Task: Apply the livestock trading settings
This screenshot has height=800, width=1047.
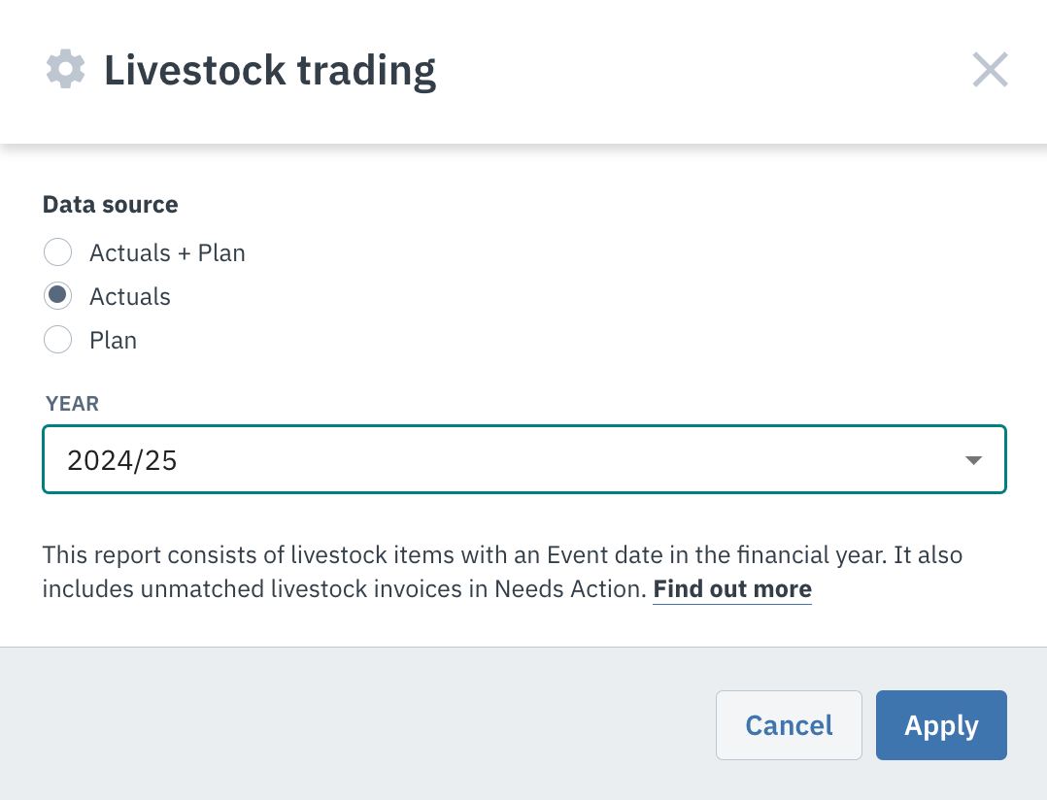Action: 940,724
